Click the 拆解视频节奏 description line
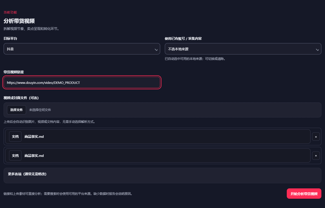The image size is (325, 208). [x=32, y=29]
